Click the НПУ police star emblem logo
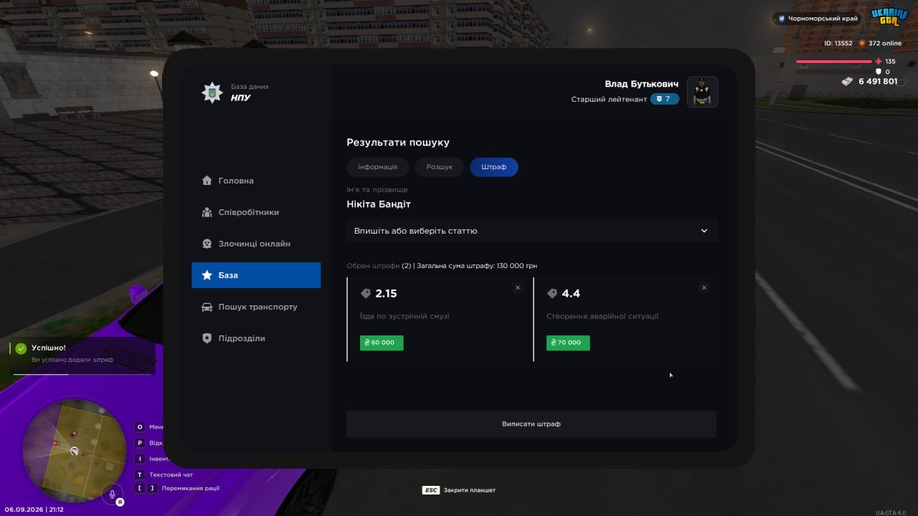 point(212,92)
